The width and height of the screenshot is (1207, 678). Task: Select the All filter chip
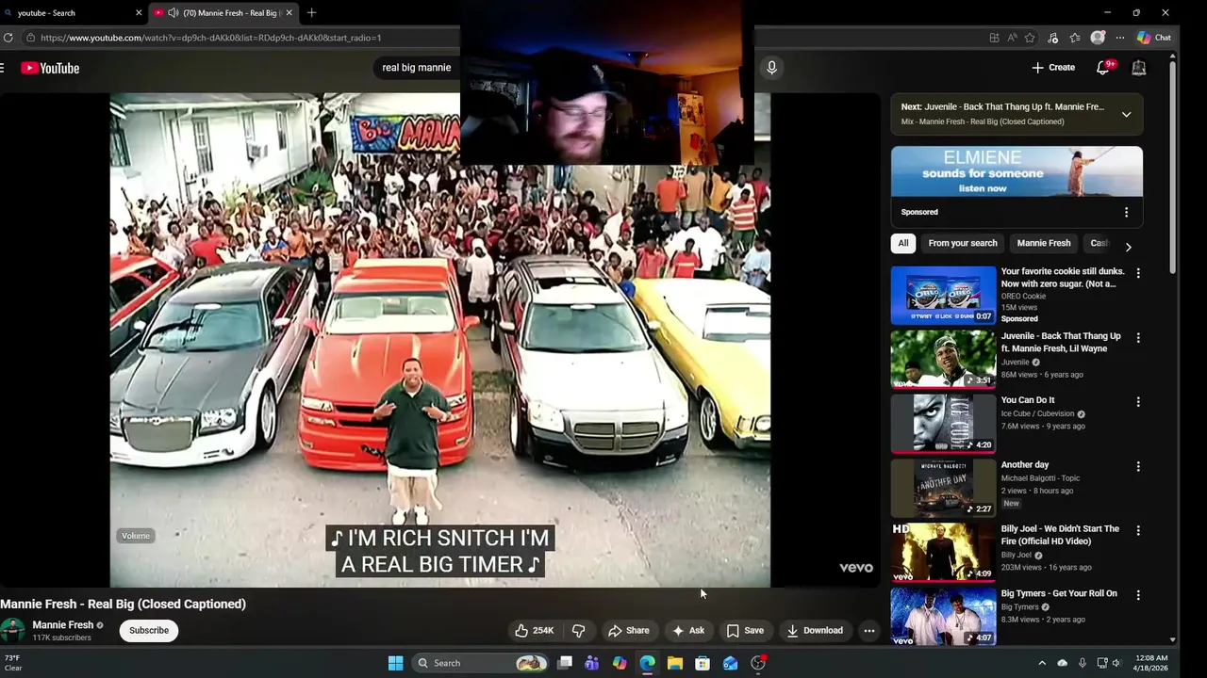click(903, 243)
